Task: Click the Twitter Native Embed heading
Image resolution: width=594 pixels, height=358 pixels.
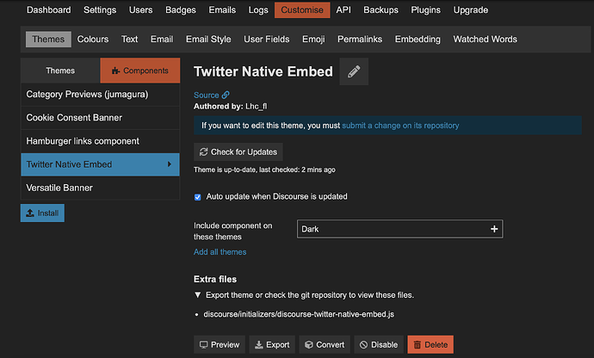Action: click(263, 71)
